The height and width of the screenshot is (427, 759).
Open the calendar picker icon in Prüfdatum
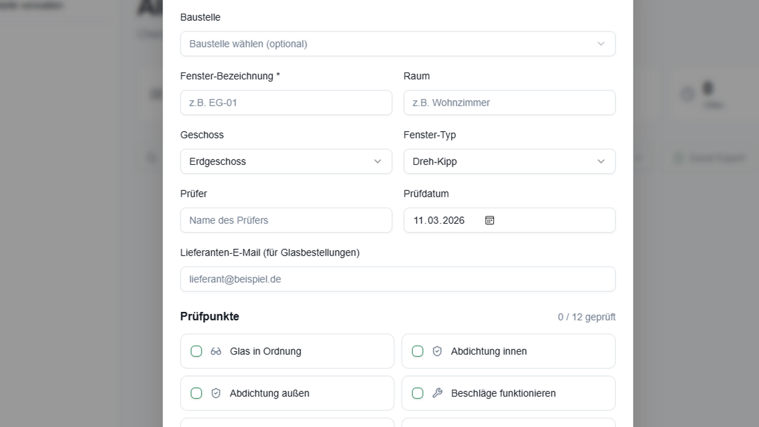490,220
